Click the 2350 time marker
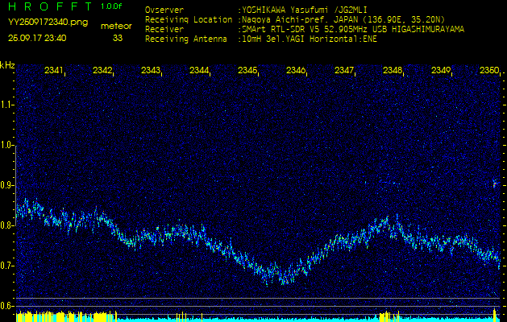The width and height of the screenshot is (507, 322). click(488, 71)
